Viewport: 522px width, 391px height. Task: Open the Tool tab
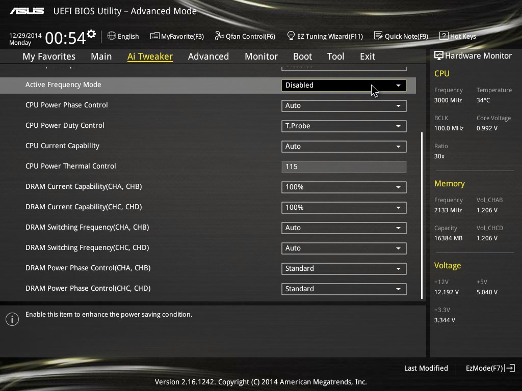click(x=335, y=57)
